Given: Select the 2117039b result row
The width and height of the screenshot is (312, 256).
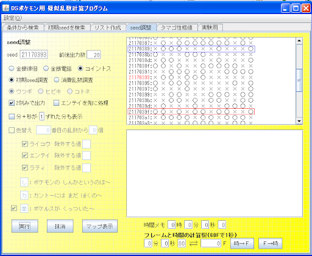Looking at the screenshot, I should [191, 100].
